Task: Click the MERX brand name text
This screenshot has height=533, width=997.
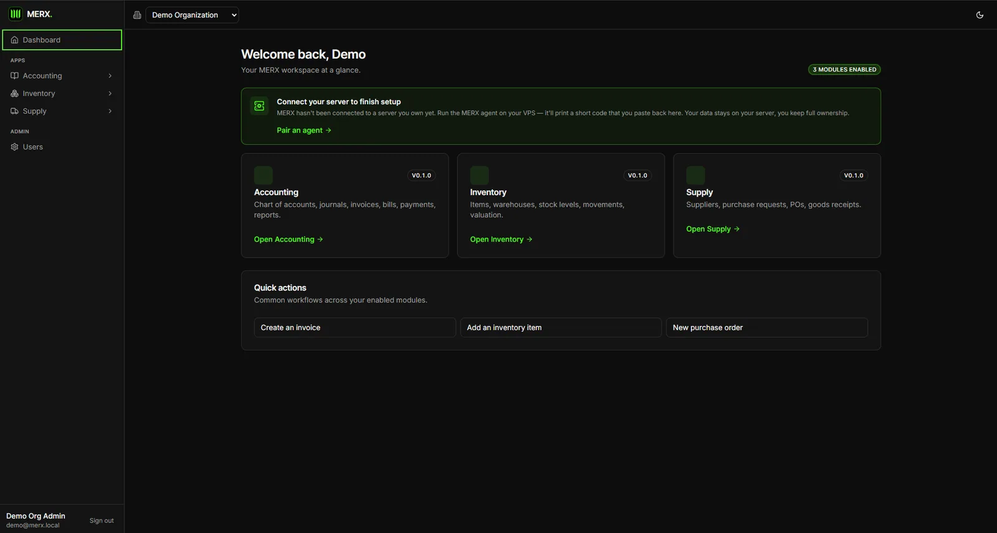Action: [39, 14]
